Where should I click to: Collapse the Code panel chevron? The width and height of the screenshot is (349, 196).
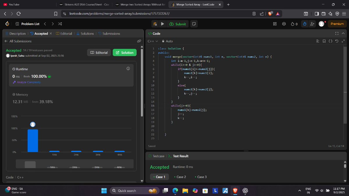pos(343,34)
